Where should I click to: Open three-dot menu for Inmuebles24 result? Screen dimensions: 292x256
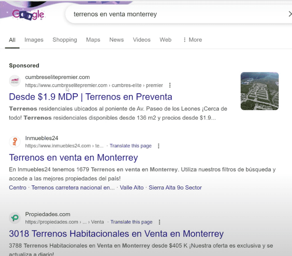(158, 146)
